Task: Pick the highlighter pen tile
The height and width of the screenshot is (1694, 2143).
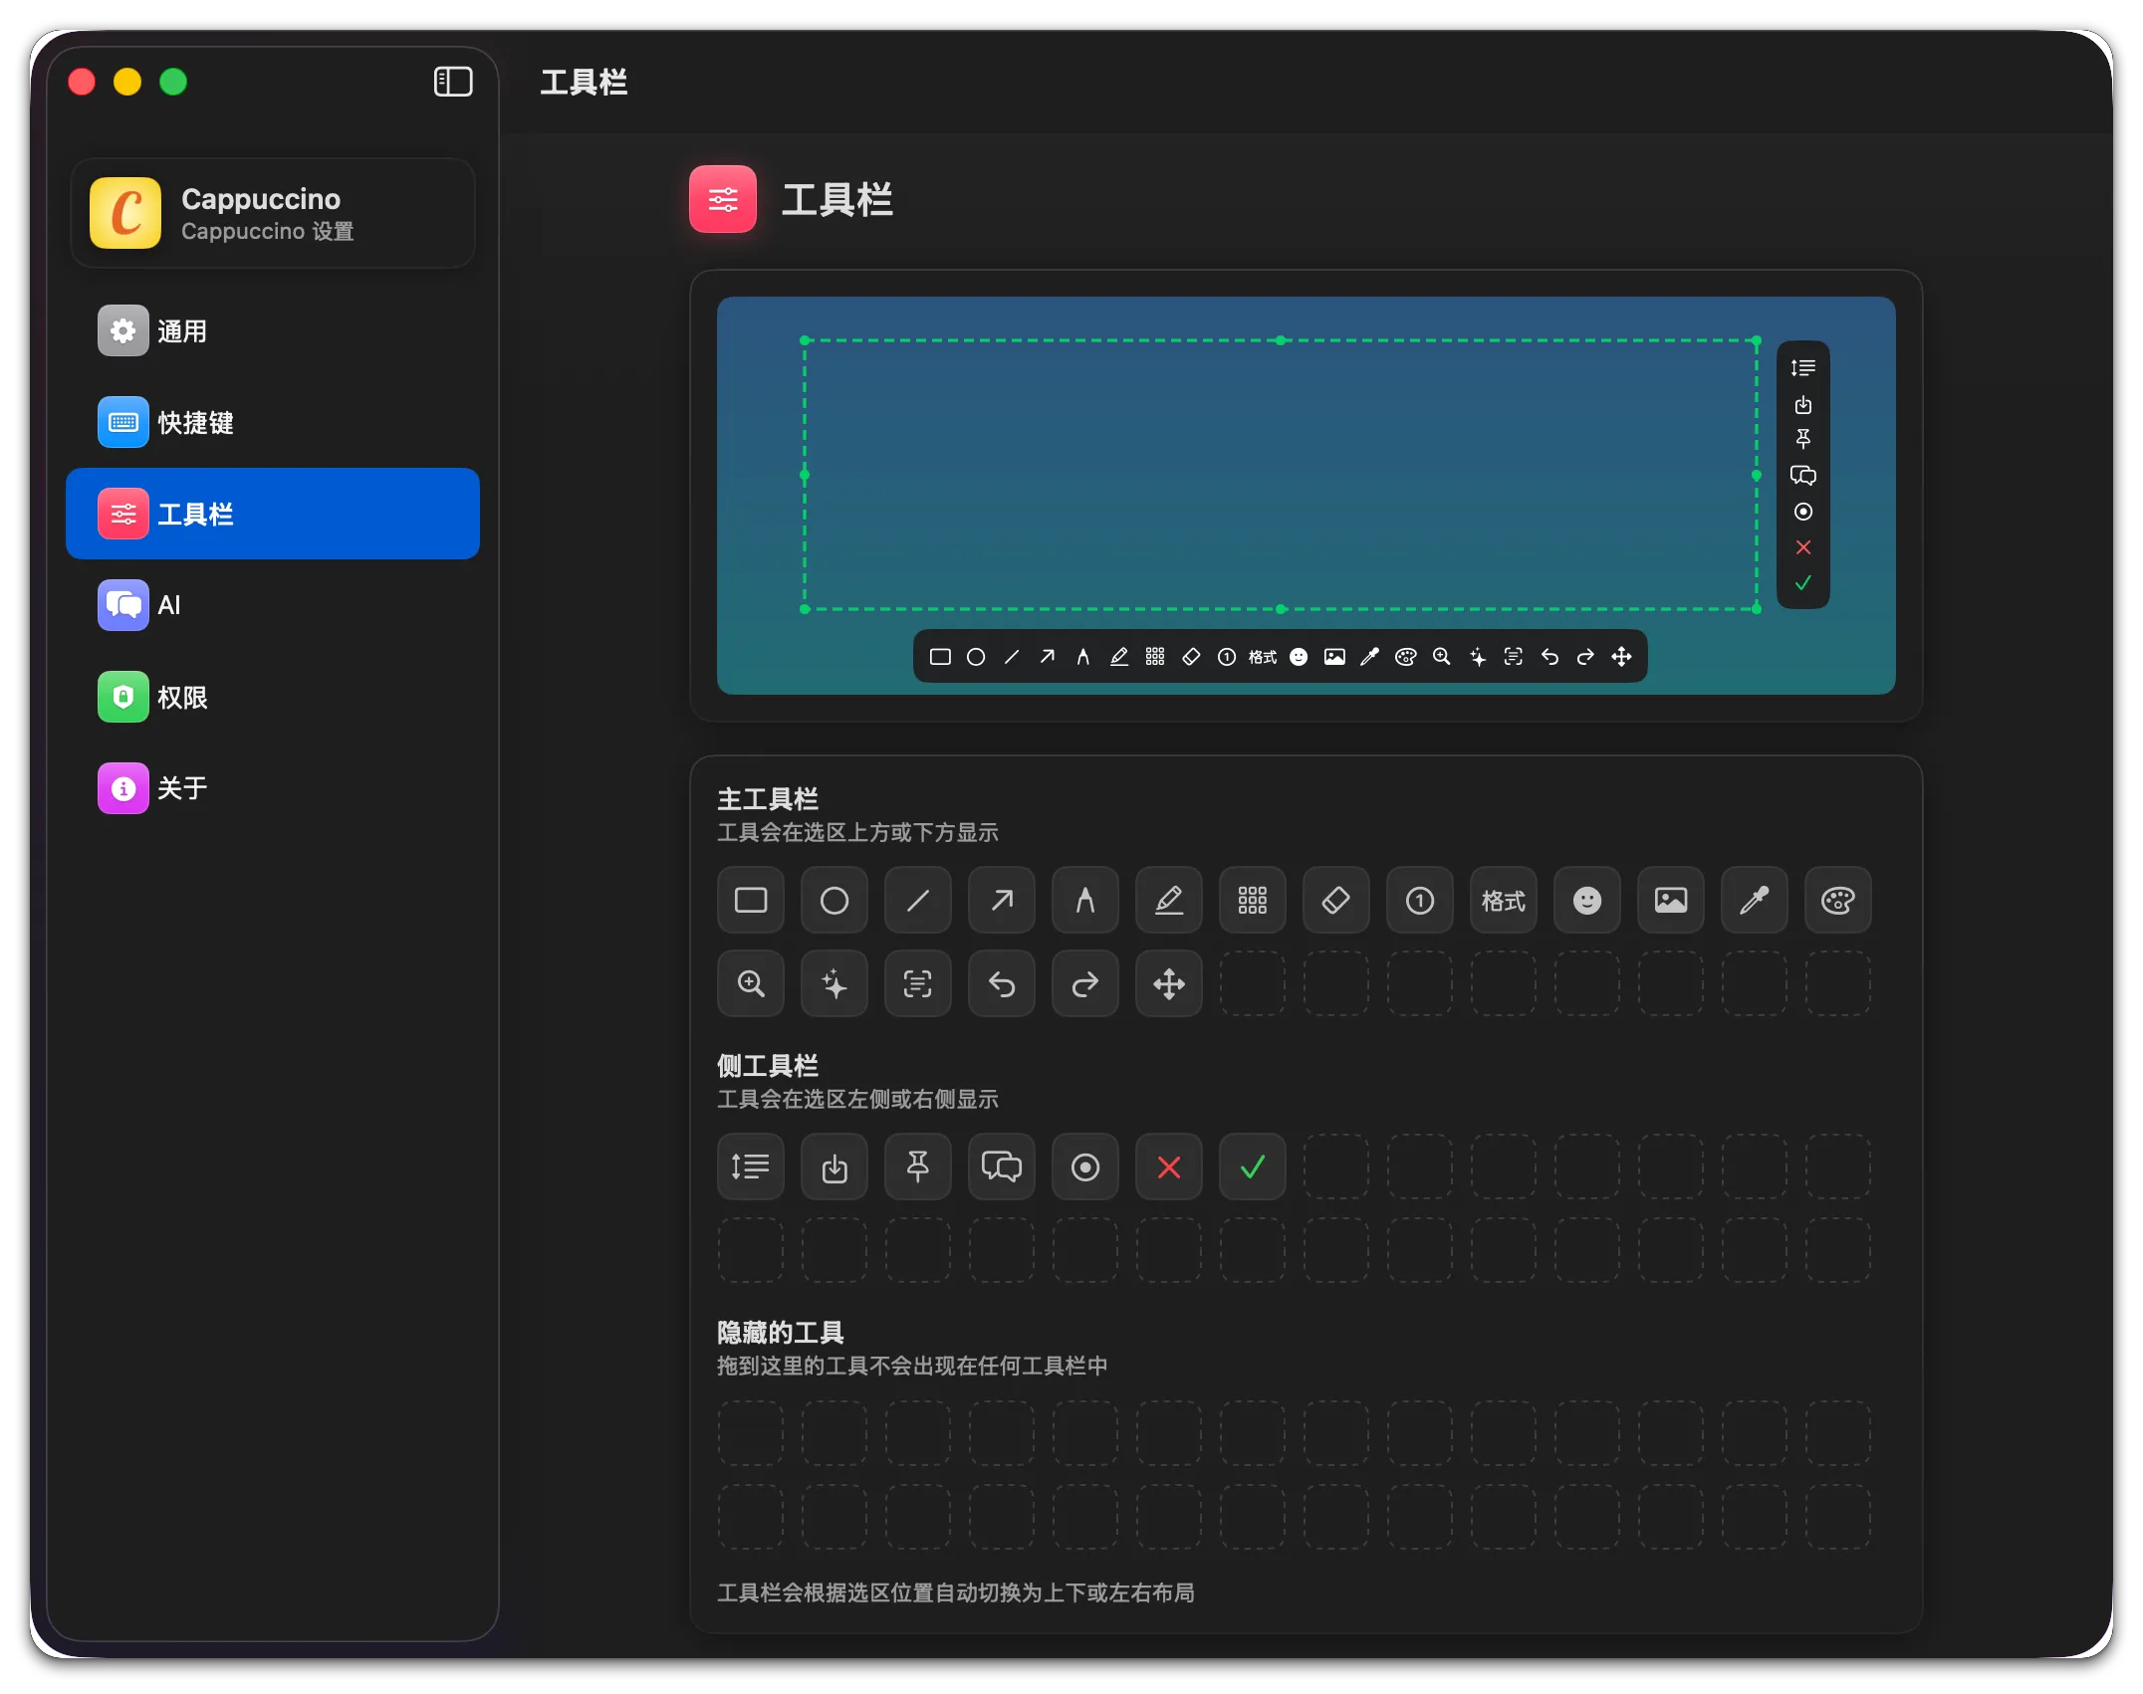Action: click(1169, 901)
